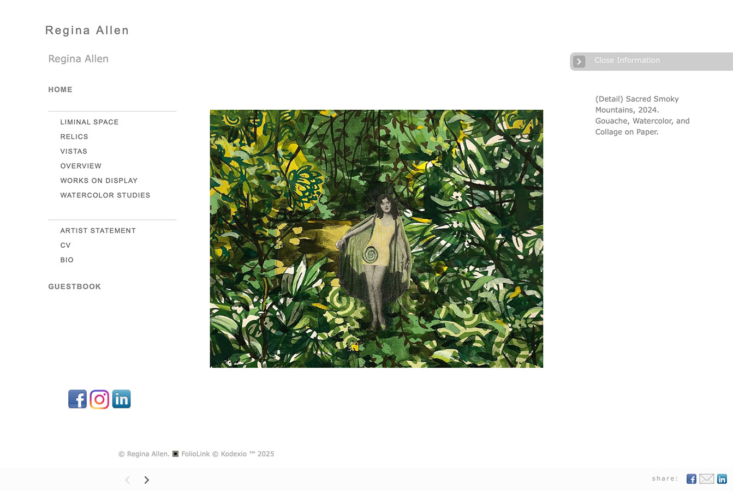Open the Relics gallery
The width and height of the screenshot is (733, 491).
pos(74,137)
